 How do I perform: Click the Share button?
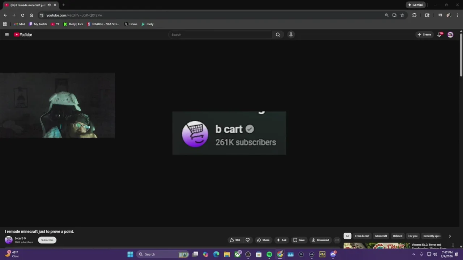(x=263, y=240)
